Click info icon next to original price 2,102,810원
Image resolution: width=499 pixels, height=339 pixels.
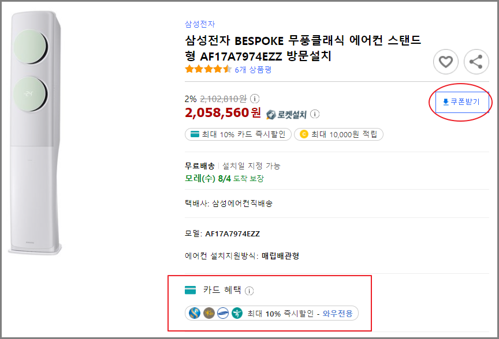[255, 99]
